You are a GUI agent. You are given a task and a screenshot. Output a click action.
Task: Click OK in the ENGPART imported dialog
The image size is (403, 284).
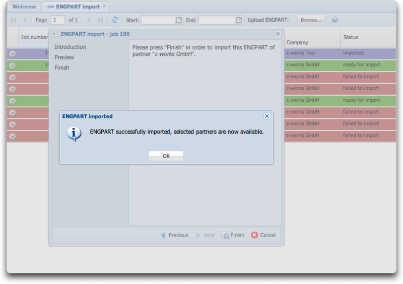(x=166, y=156)
